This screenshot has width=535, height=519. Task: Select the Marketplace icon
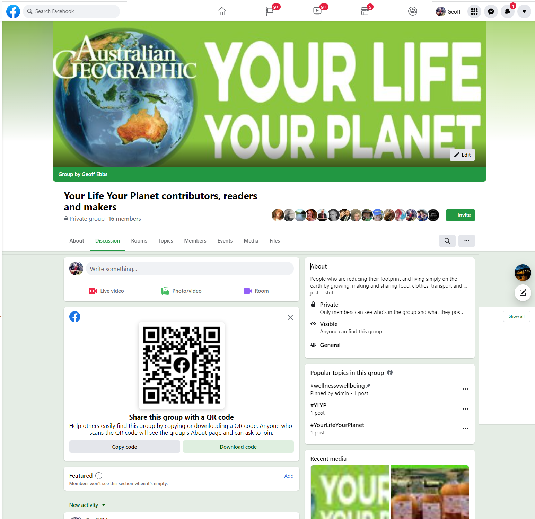(365, 11)
